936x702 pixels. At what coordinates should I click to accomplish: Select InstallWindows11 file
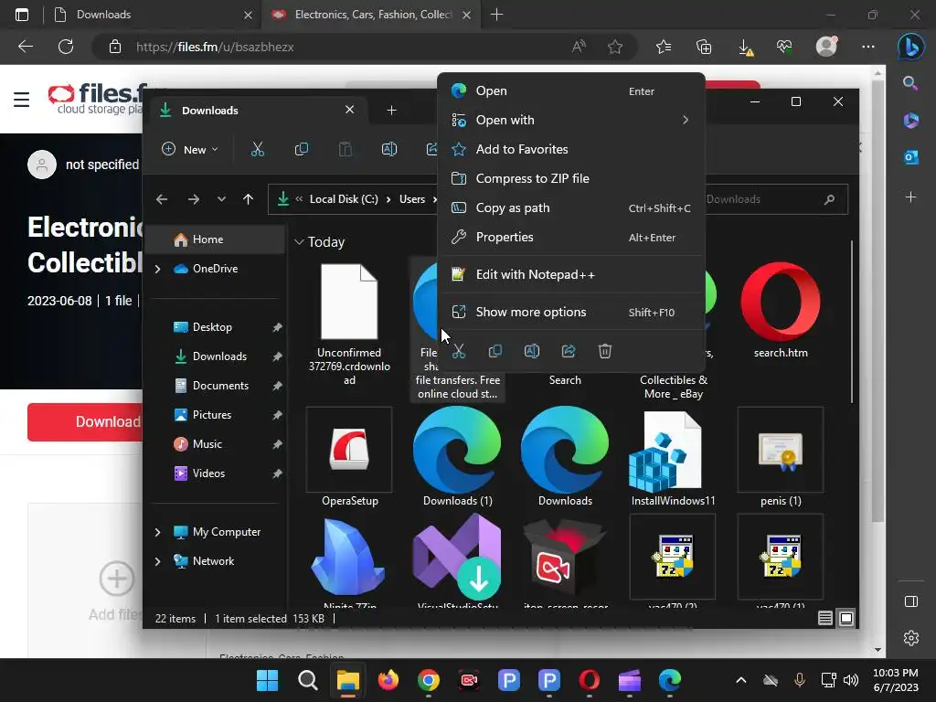[674, 457]
